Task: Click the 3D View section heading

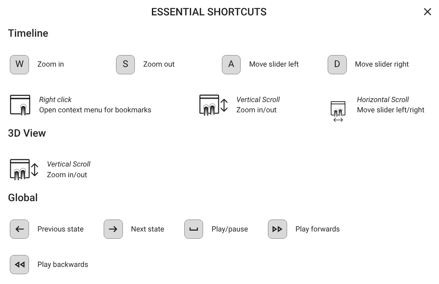Action: coord(27,133)
